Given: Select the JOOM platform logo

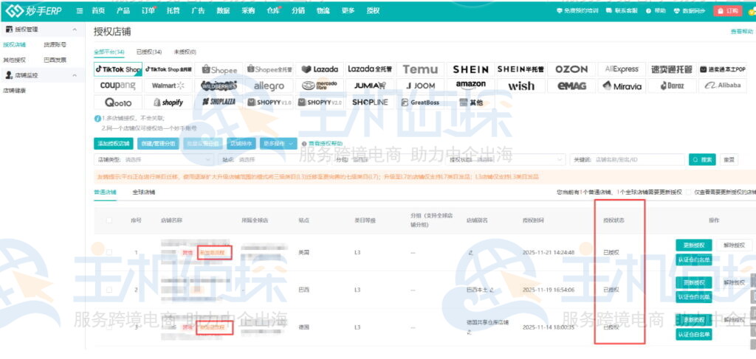Looking at the screenshot, I should pos(420,86).
